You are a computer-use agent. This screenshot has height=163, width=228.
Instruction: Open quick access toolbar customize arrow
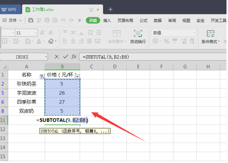point(80,21)
